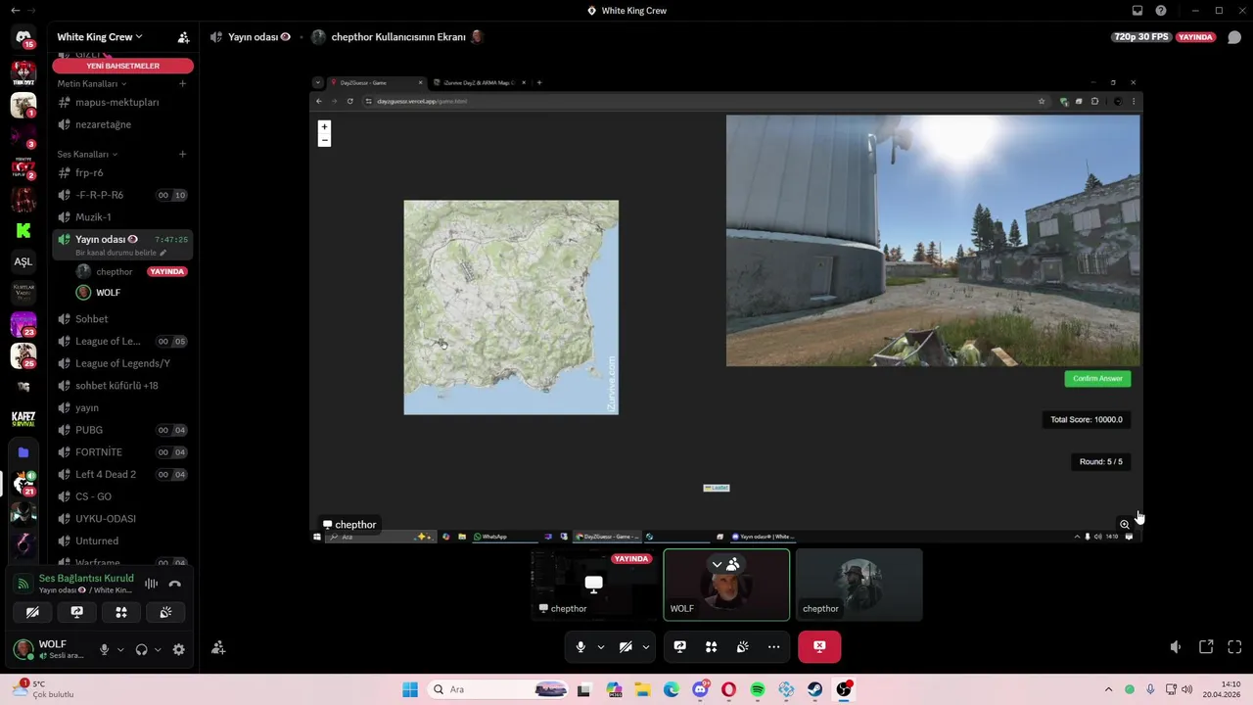Open the White King Crew server menu
This screenshot has height=705, width=1253.
[100, 37]
